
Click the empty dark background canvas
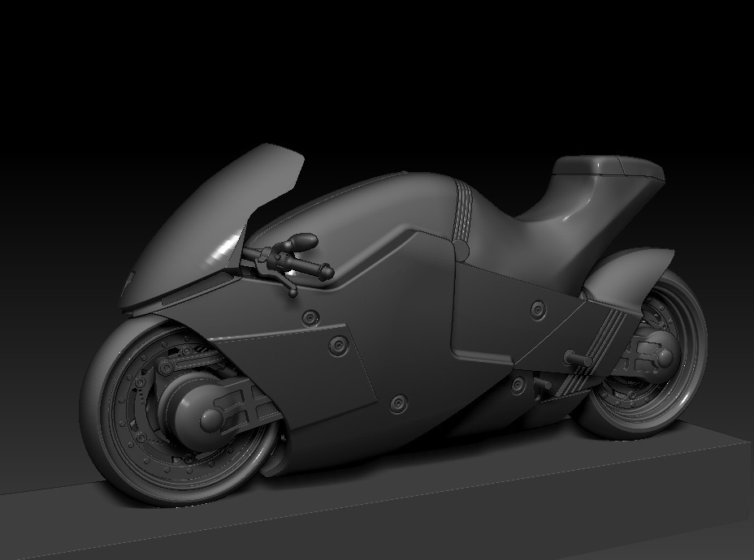coord(375,72)
